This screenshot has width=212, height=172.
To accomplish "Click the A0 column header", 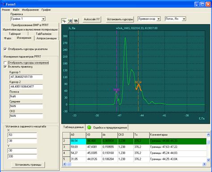I will point(78,135).
